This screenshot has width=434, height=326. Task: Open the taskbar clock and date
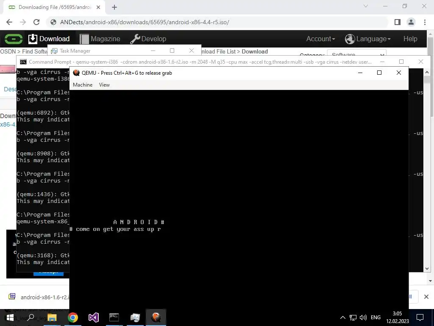(398, 318)
